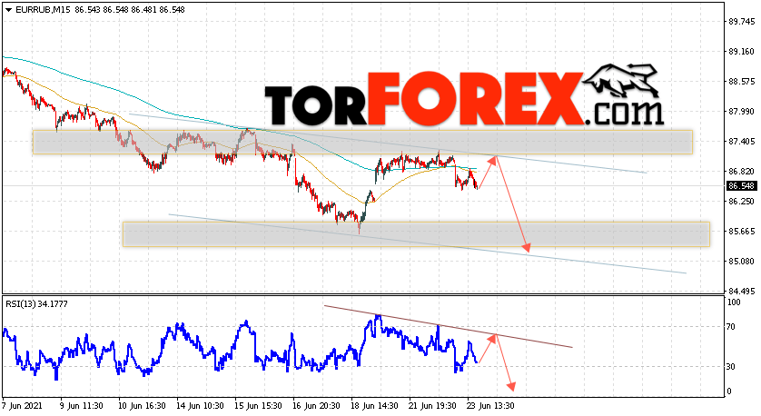Select the 84.495 price axis label
The width and height of the screenshot is (761, 416).
coord(742,292)
